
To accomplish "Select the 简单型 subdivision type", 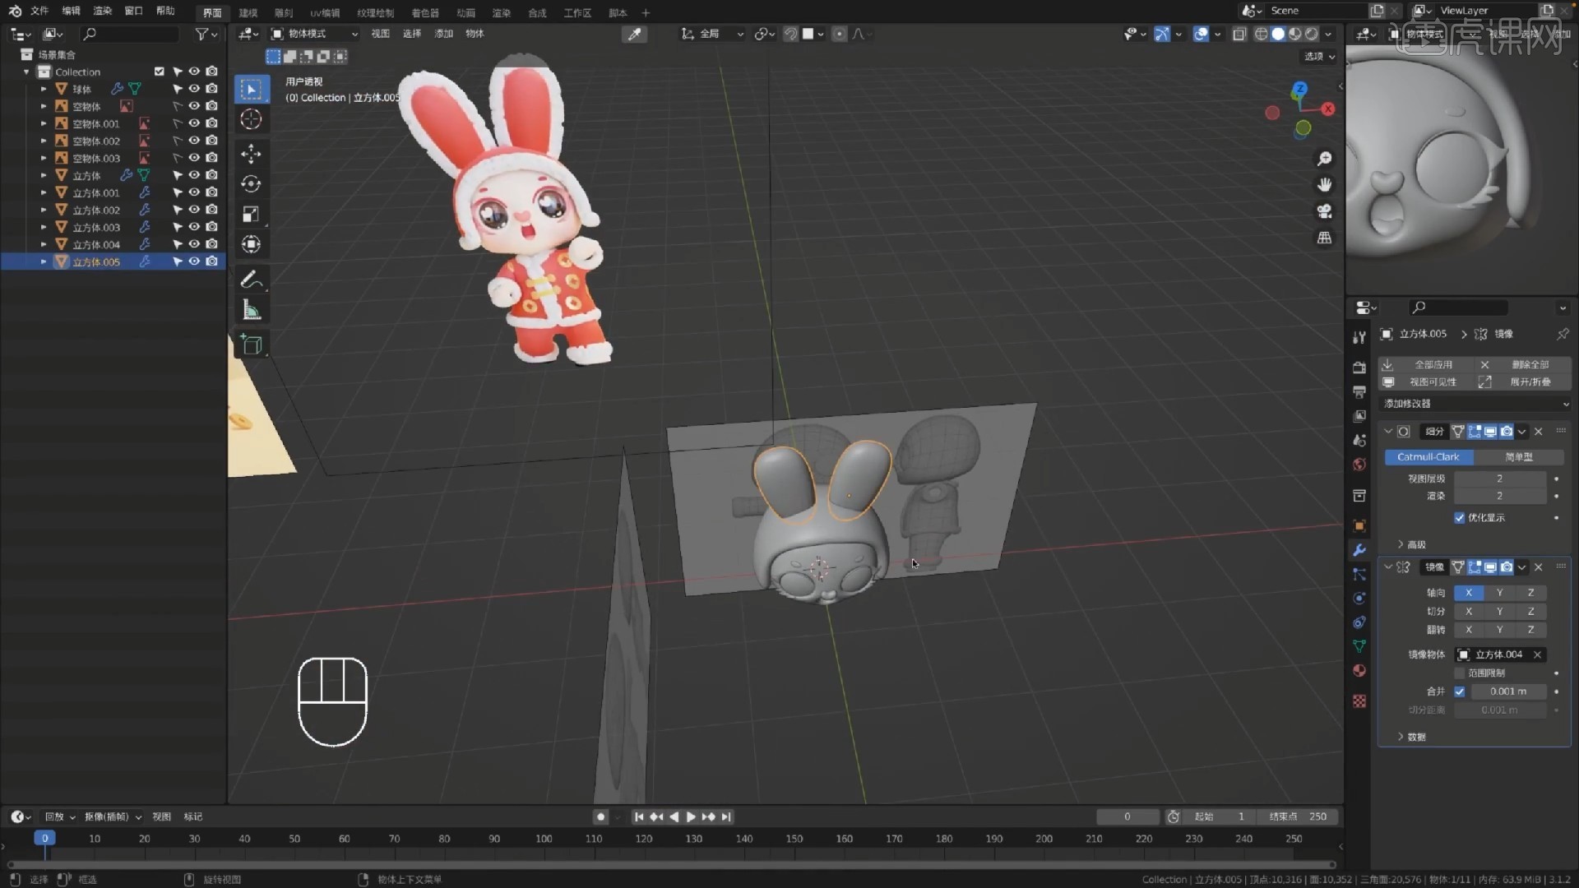I will 1519,457.
